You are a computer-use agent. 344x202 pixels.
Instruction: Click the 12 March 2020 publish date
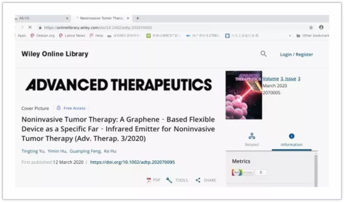[68, 162]
